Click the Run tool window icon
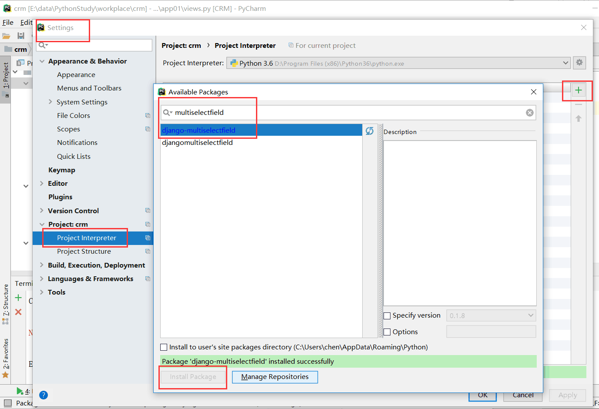 click(x=20, y=391)
